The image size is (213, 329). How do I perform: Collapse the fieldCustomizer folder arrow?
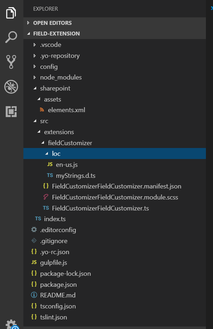click(43, 143)
